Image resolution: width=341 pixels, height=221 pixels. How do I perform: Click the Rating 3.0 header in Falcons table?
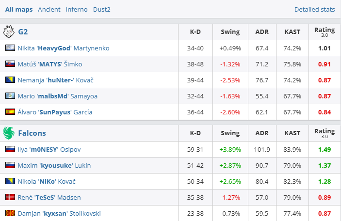325,133
